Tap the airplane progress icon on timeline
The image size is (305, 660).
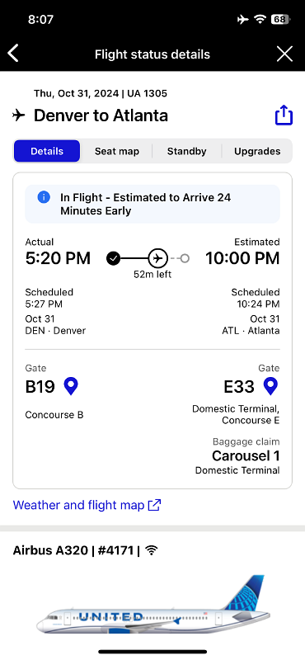coord(157,258)
